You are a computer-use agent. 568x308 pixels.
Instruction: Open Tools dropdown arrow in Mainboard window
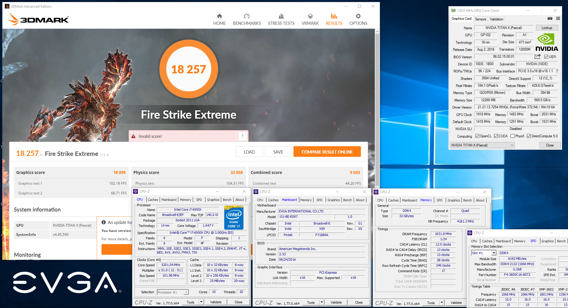322,302
